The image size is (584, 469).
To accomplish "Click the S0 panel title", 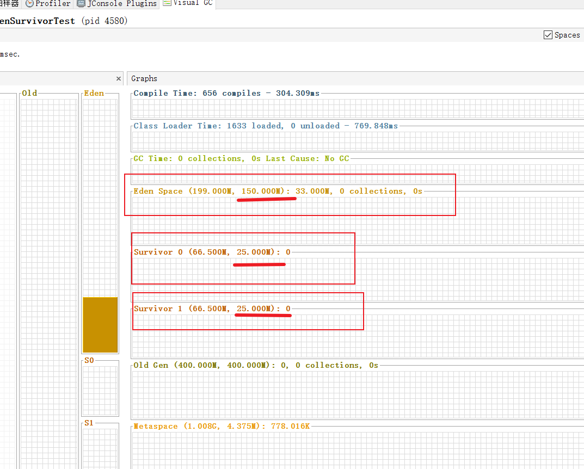I will pos(89,360).
